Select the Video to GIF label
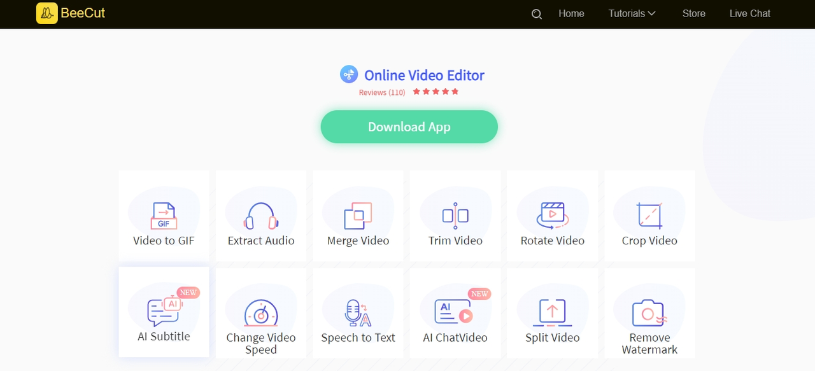Screen dimensions: 815x371 click(164, 241)
